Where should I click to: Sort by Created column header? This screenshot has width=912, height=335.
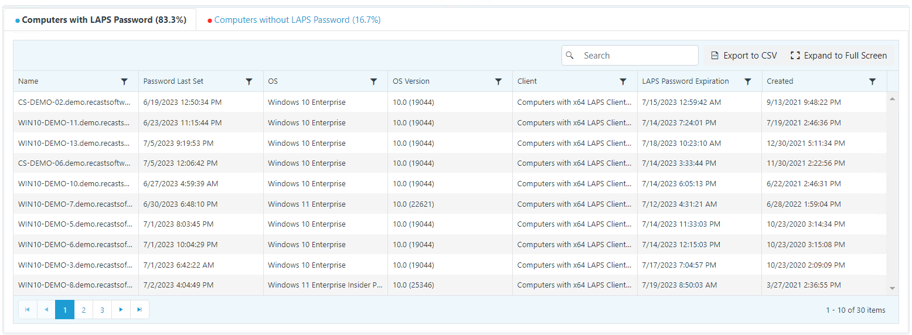tap(780, 81)
